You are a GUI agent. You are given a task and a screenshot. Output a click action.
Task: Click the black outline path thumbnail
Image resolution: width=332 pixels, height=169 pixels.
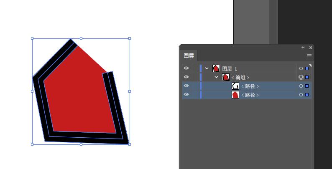click(235, 86)
